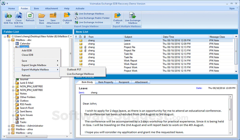Collapse the root EDB file path node
This screenshot has width=240, height=140.
[x=5, y=36]
